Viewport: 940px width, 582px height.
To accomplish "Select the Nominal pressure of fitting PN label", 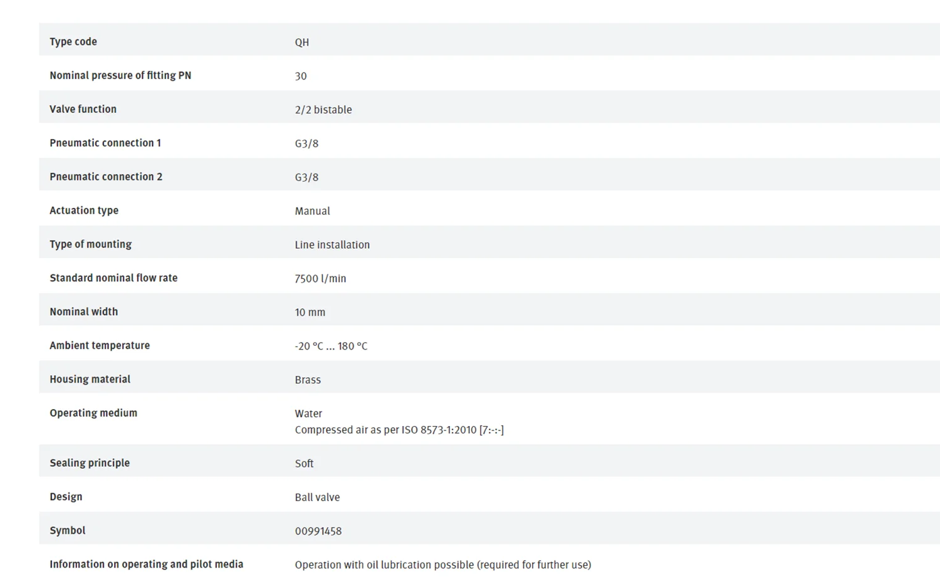I will [x=120, y=75].
